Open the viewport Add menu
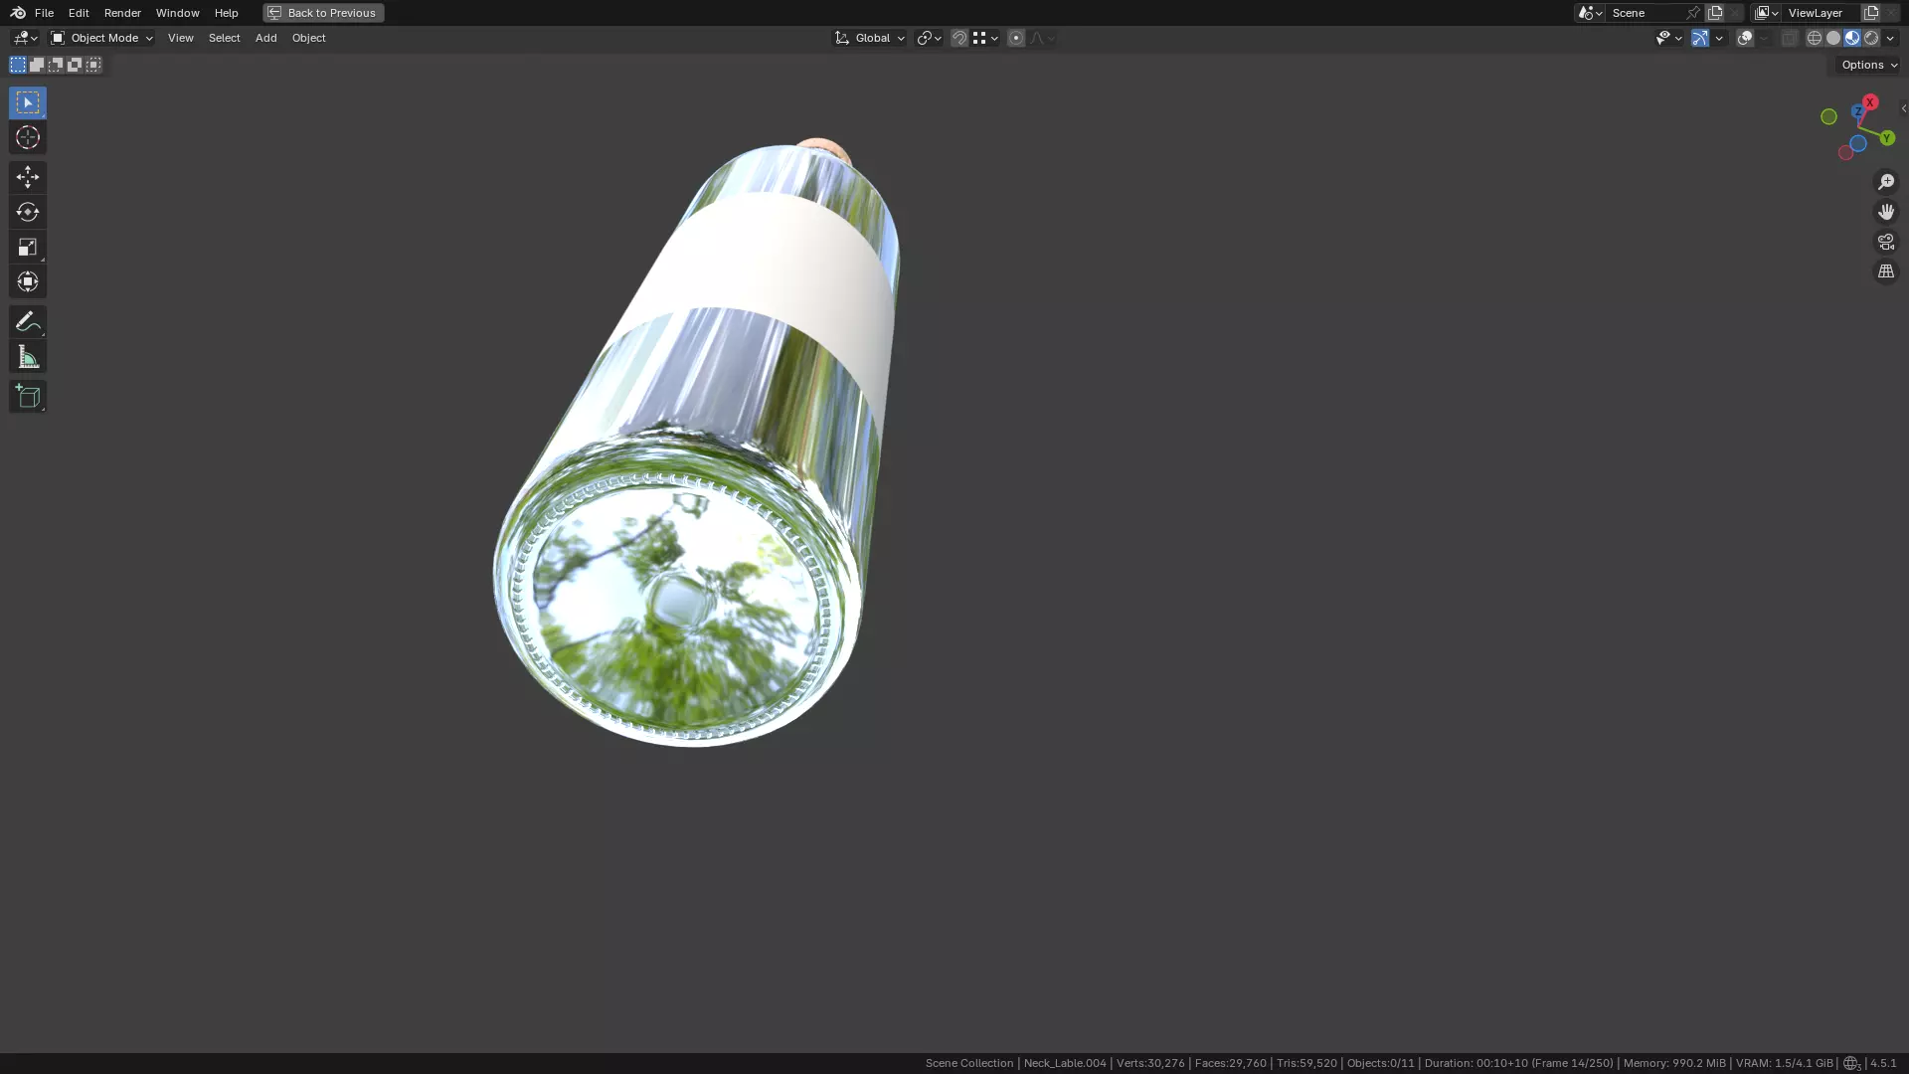1909x1074 pixels. 266,38
